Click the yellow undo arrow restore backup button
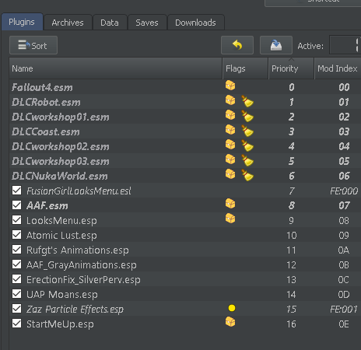The width and height of the screenshot is (361, 350). tap(237, 45)
